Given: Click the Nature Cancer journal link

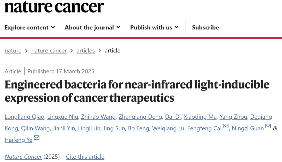Looking at the screenshot, I should pyautogui.click(x=23, y=157).
